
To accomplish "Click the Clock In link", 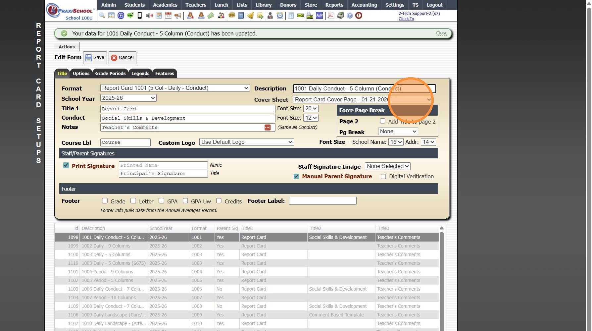I will click(x=406, y=19).
